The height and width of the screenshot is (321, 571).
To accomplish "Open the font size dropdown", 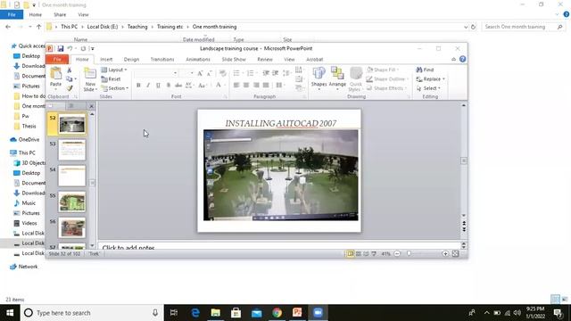I will pos(192,73).
